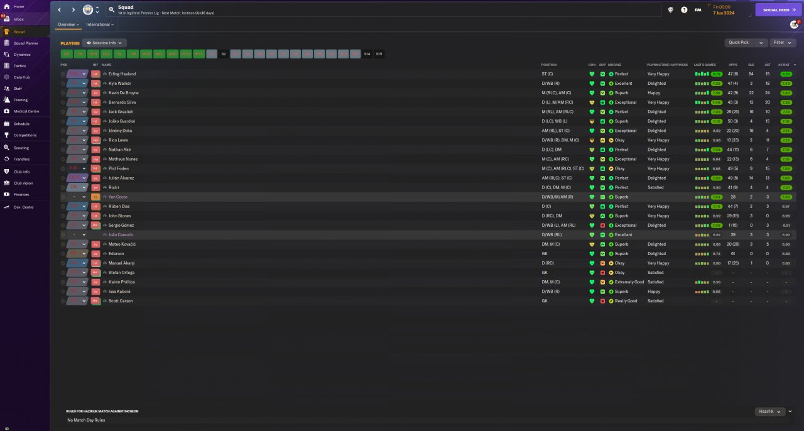Sort by the POSITION column header

[x=548, y=65]
